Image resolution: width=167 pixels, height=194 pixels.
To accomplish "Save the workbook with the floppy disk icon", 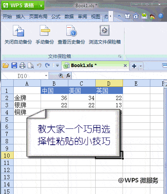I will [14, 66].
